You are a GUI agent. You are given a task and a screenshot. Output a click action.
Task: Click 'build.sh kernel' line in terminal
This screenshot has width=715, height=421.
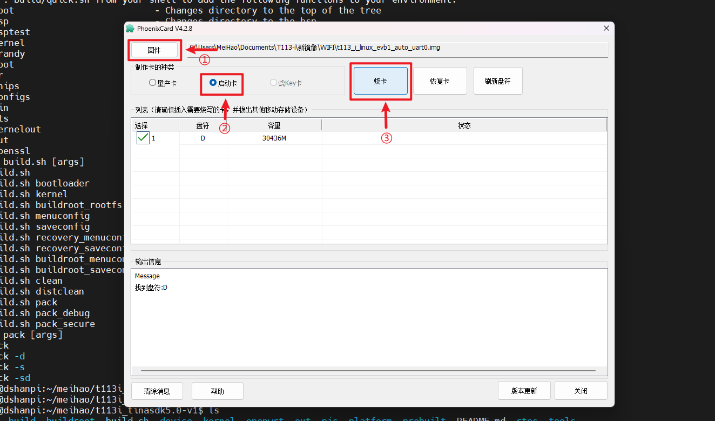34,194
